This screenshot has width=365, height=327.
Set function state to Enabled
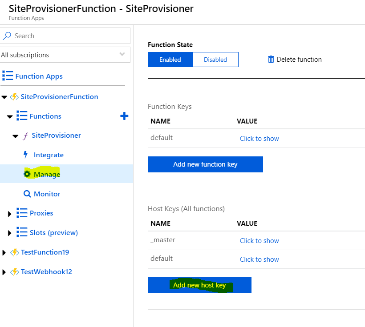170,60
